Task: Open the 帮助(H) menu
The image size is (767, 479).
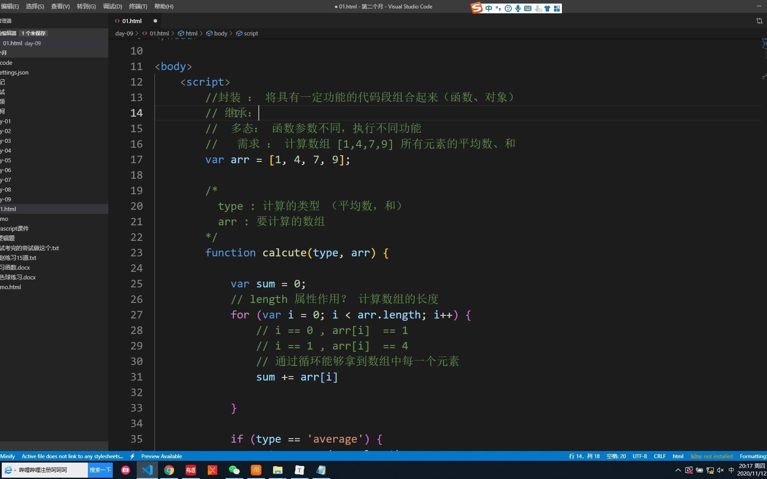Action: pyautogui.click(x=164, y=6)
